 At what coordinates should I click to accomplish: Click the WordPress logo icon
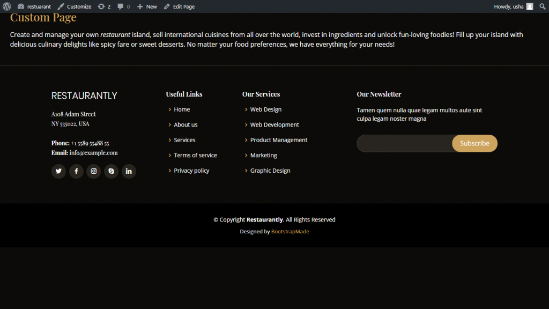[6, 6]
